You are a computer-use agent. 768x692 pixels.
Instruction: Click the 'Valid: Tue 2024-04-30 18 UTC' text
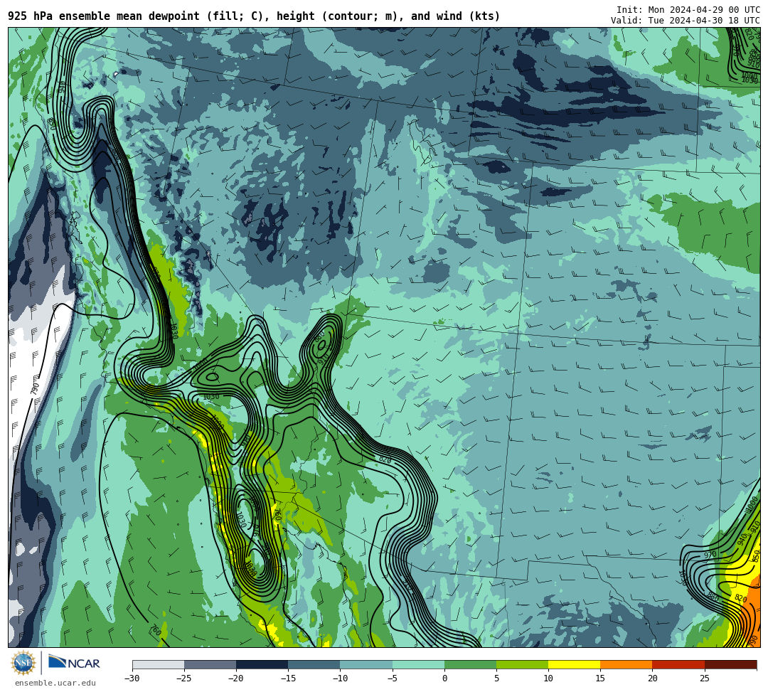686,21
